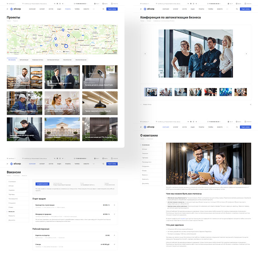Open the Челябинск city dropdown on the Проекты page
258x258 pixels.
11,4
